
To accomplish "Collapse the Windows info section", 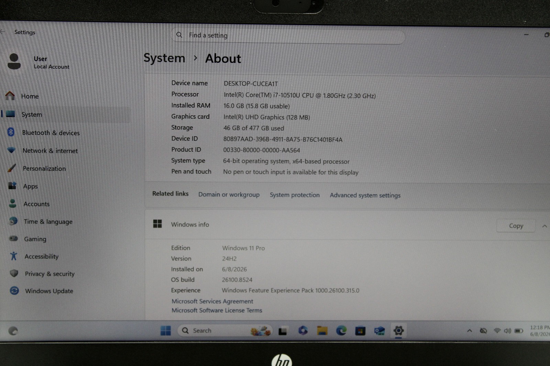I will tap(544, 226).
